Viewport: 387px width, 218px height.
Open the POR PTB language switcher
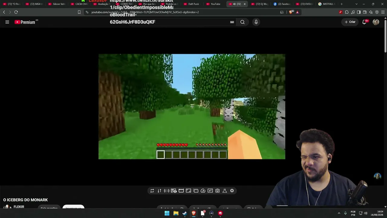[353, 213]
